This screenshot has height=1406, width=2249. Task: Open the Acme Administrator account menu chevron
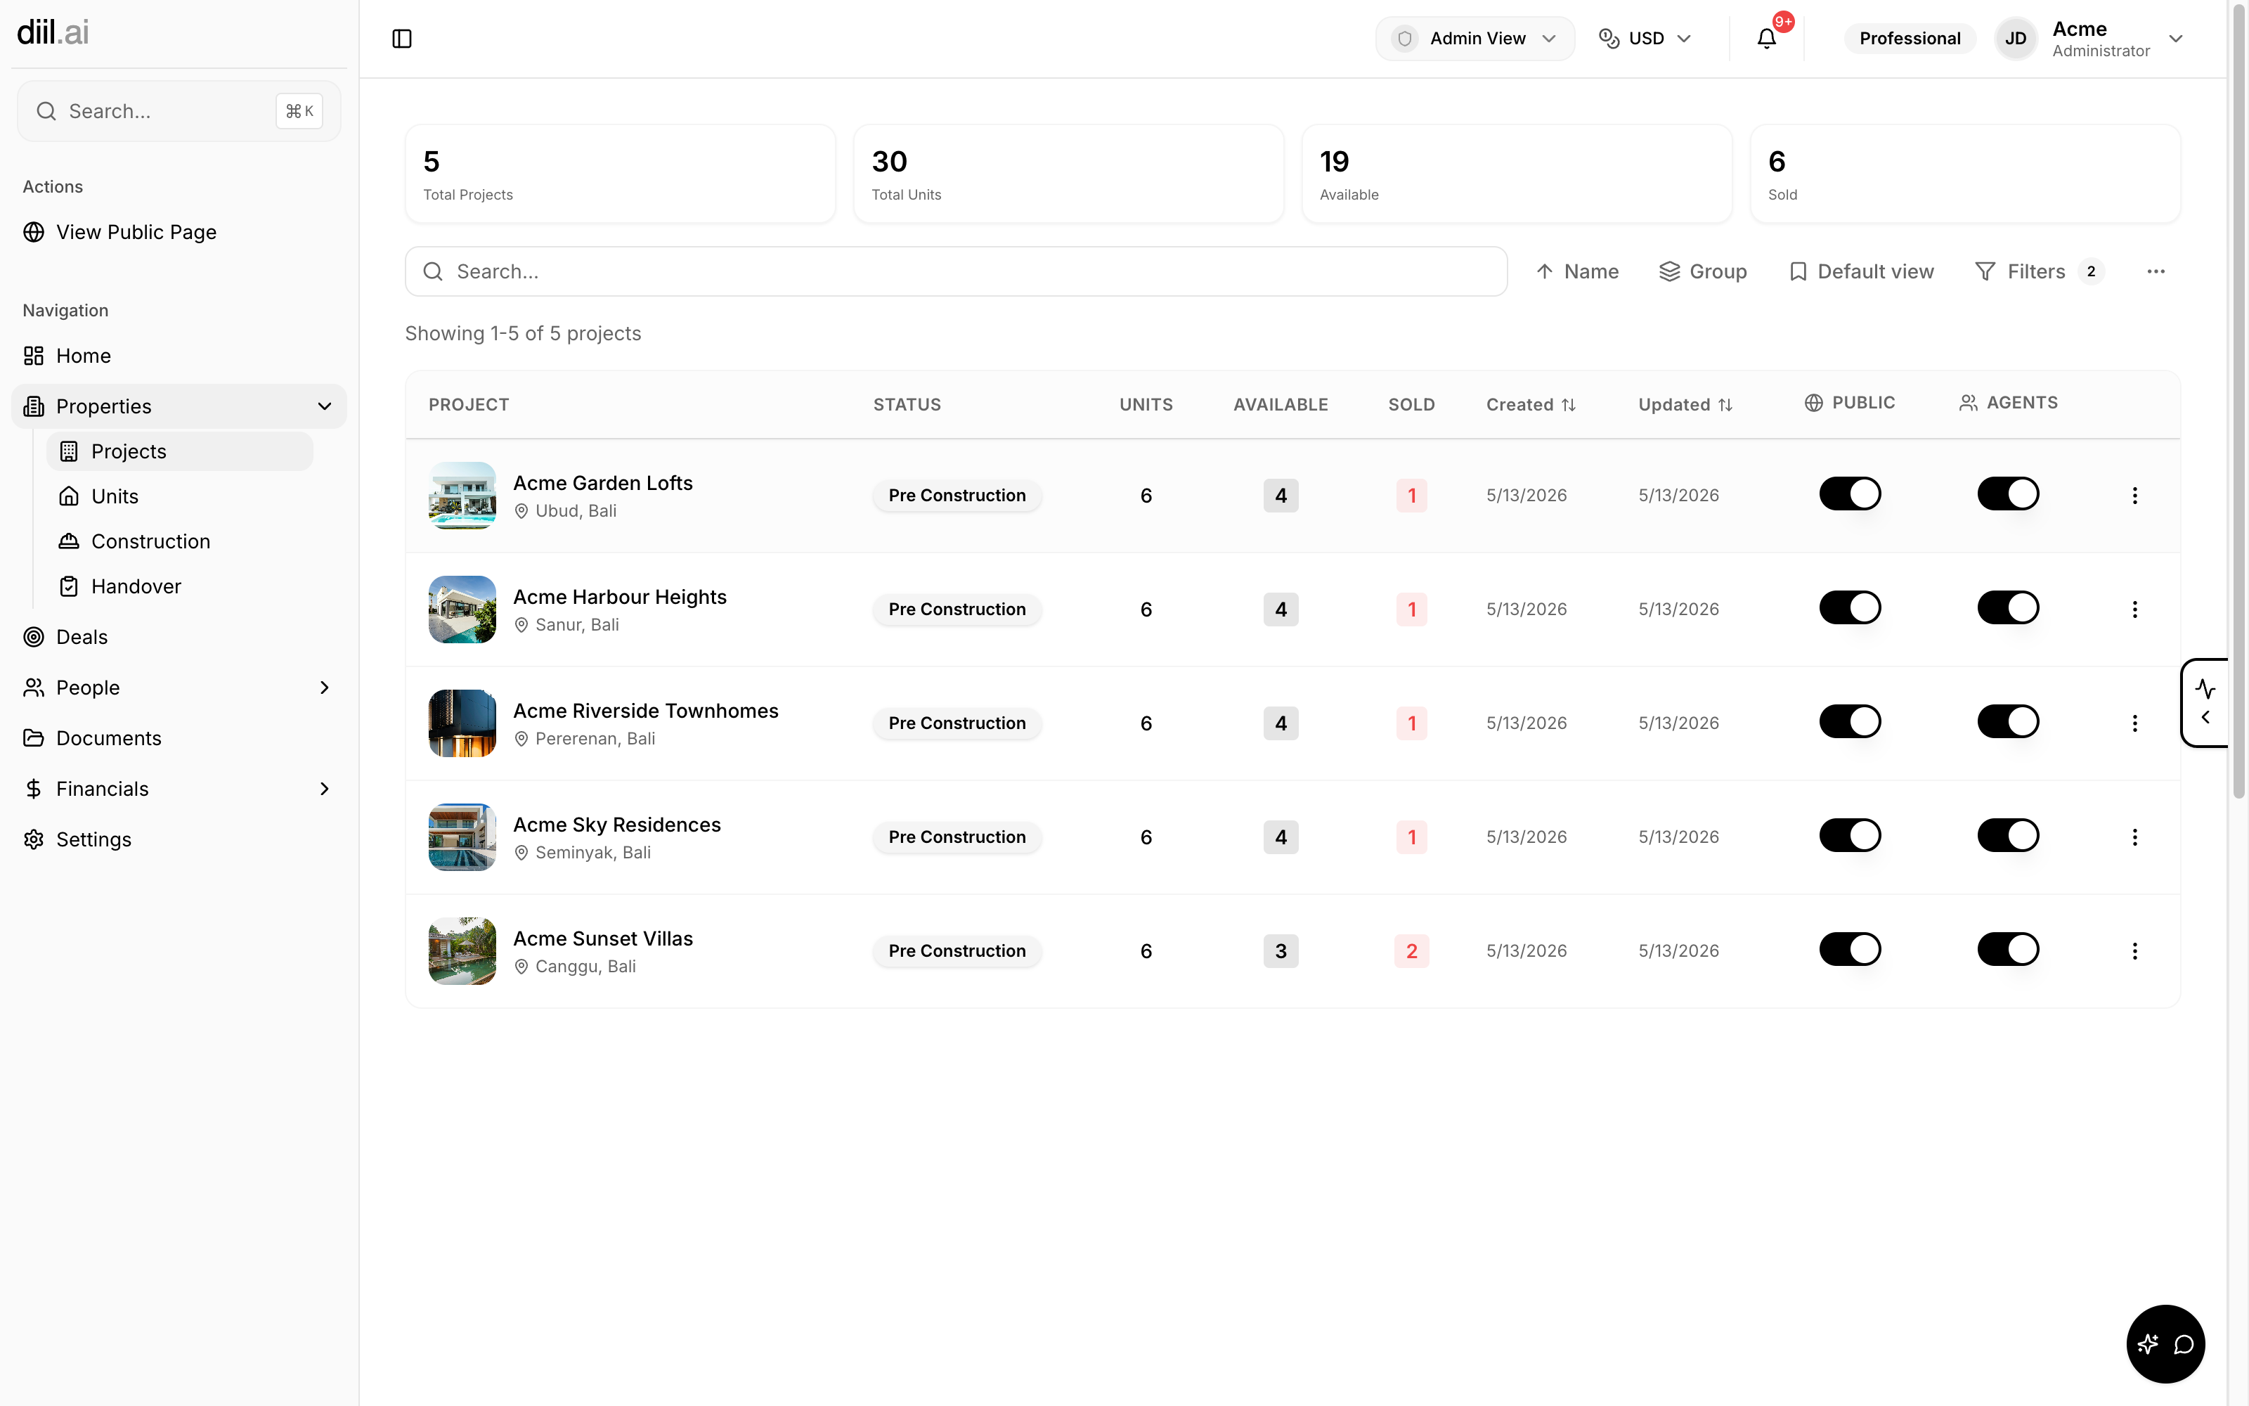2176,38
